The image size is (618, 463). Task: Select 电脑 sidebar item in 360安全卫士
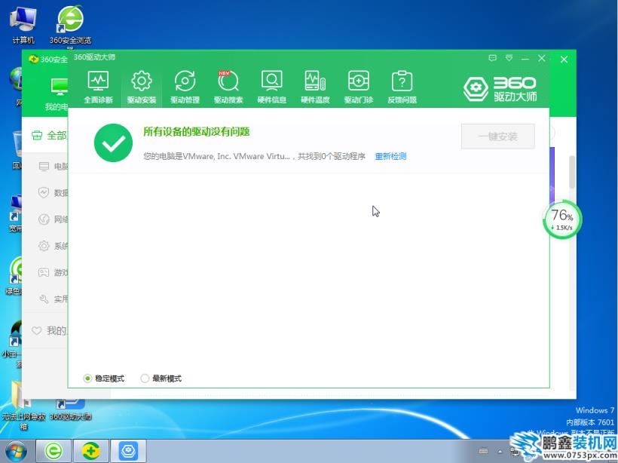click(x=54, y=167)
